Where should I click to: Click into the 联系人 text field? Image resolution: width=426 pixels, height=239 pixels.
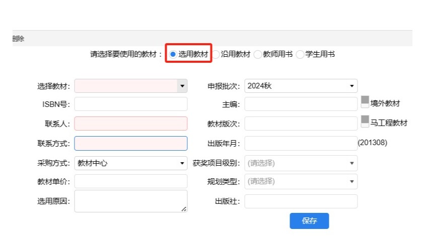pos(130,124)
